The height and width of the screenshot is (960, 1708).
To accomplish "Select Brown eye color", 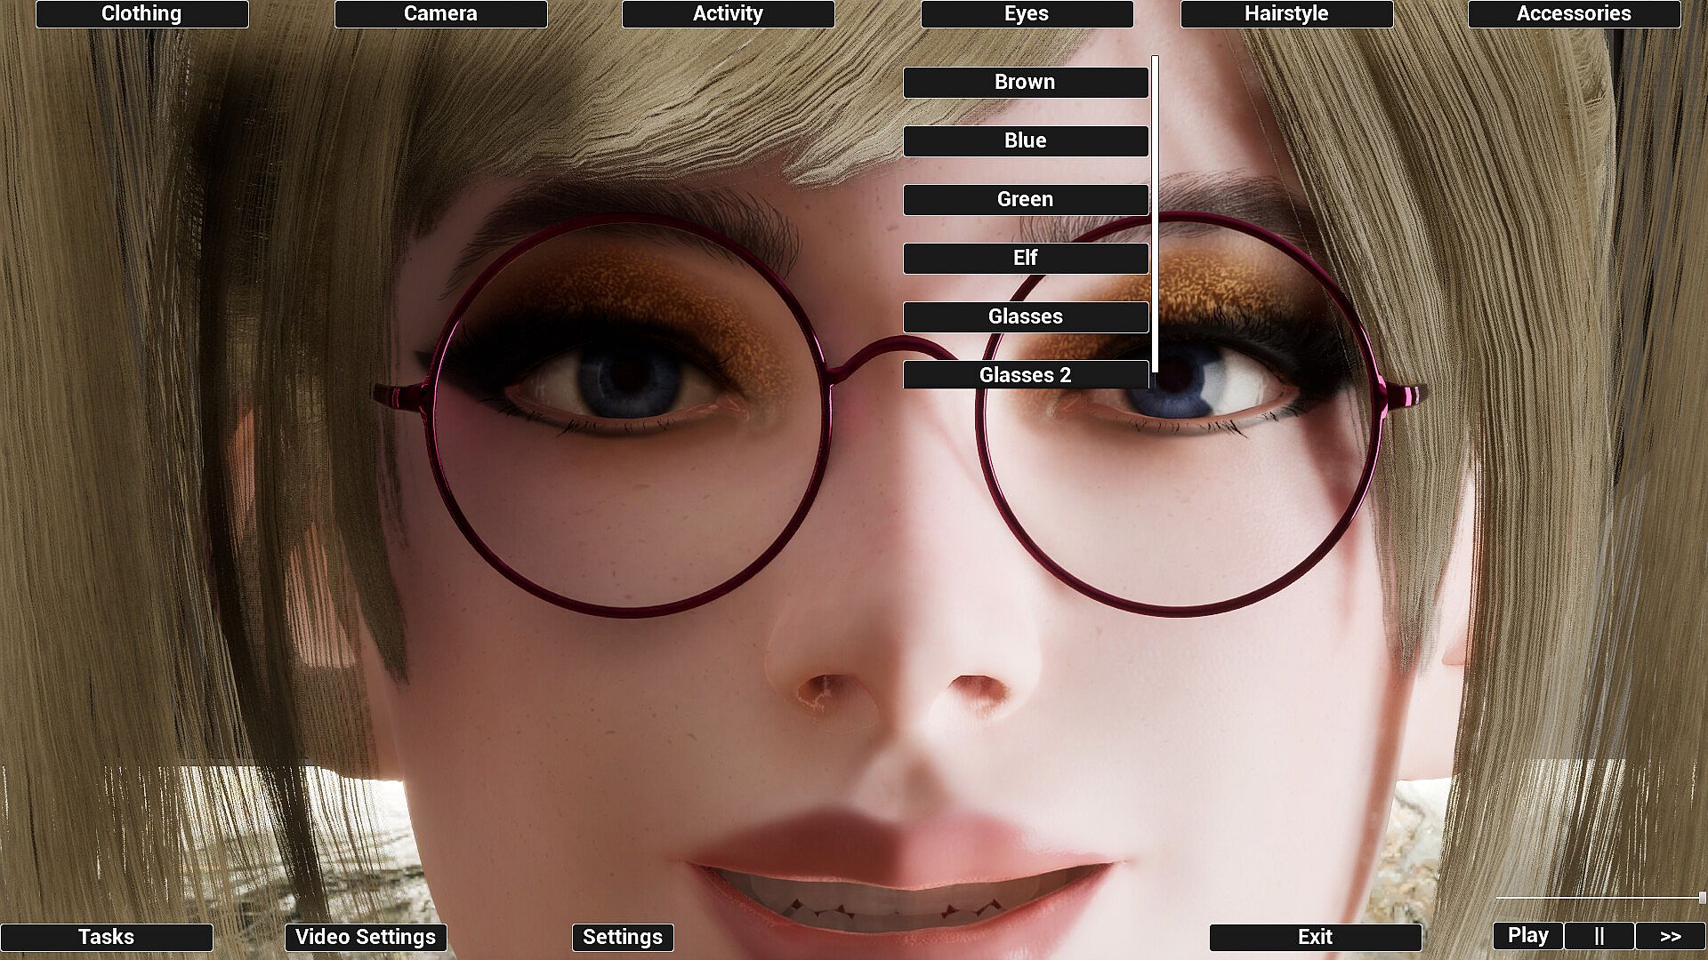I will click(1025, 83).
